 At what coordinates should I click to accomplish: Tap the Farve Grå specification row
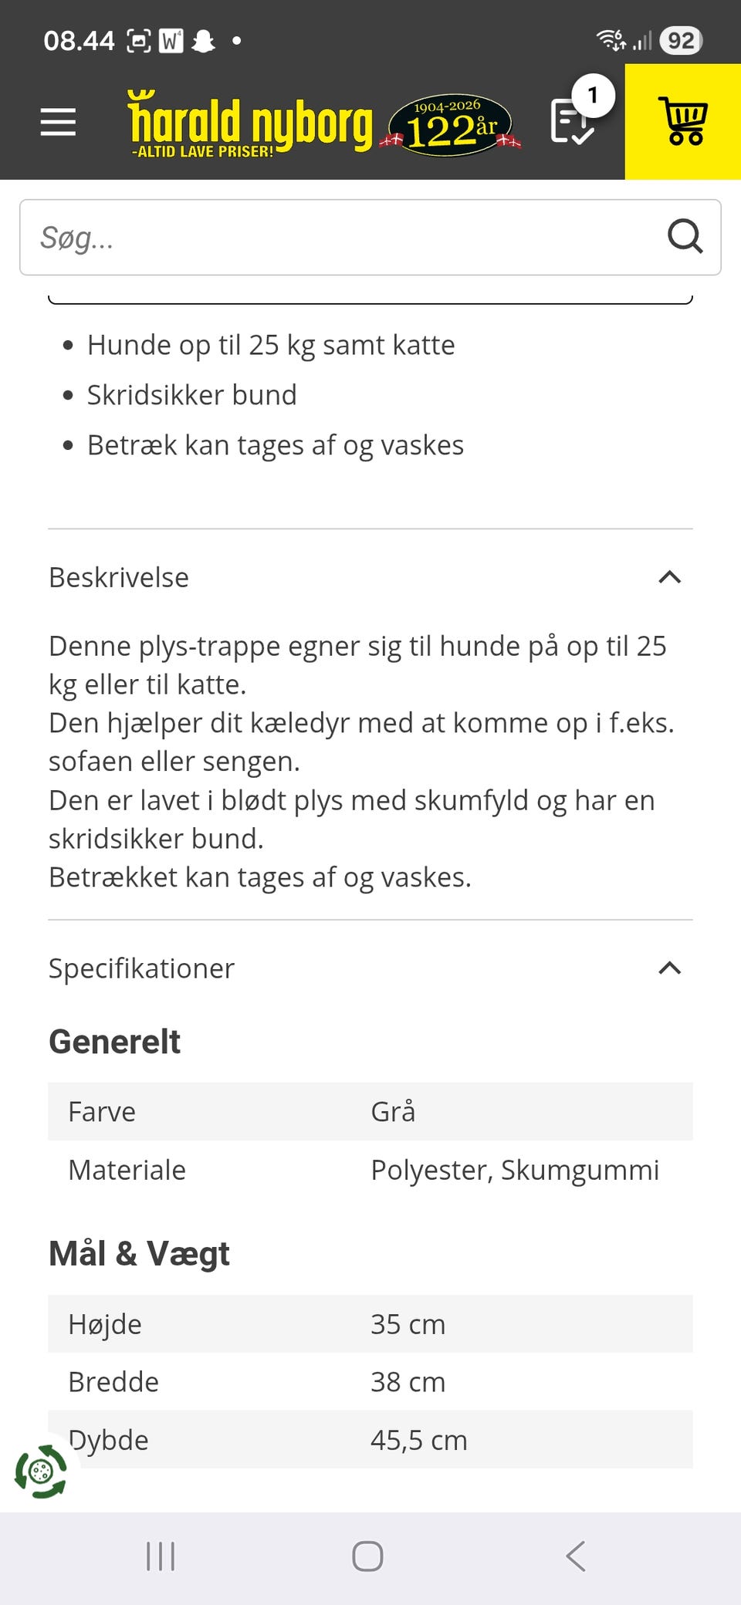pos(370,1111)
